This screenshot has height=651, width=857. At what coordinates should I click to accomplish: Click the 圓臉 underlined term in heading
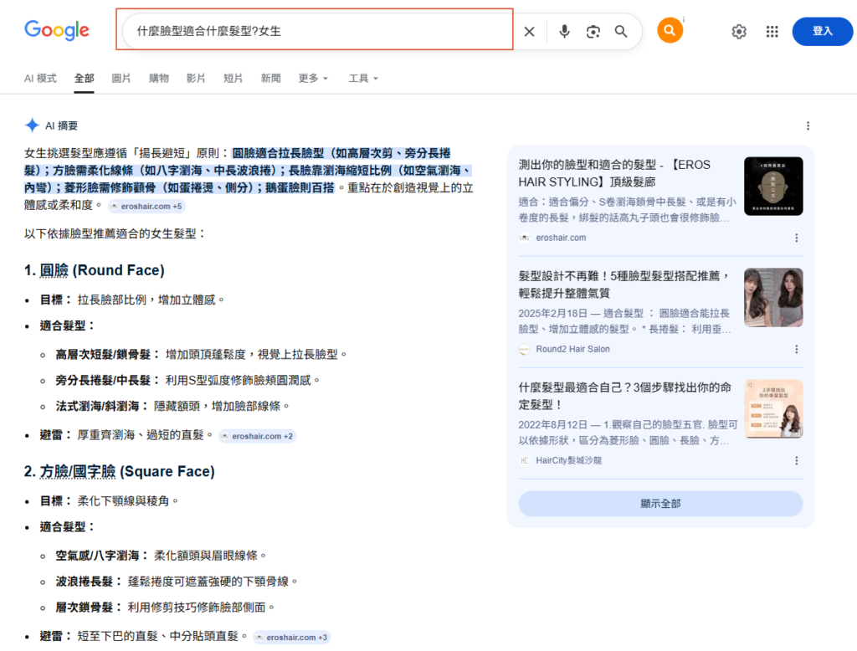pyautogui.click(x=54, y=270)
